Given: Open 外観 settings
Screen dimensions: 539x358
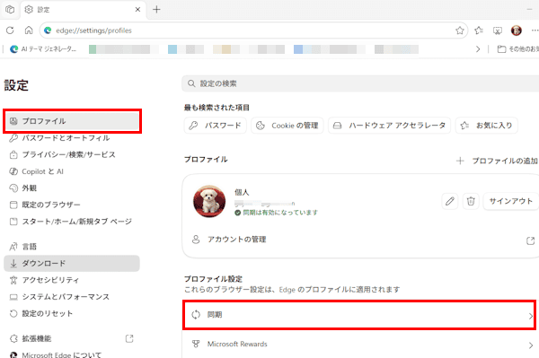Looking at the screenshot, I should point(72,188).
